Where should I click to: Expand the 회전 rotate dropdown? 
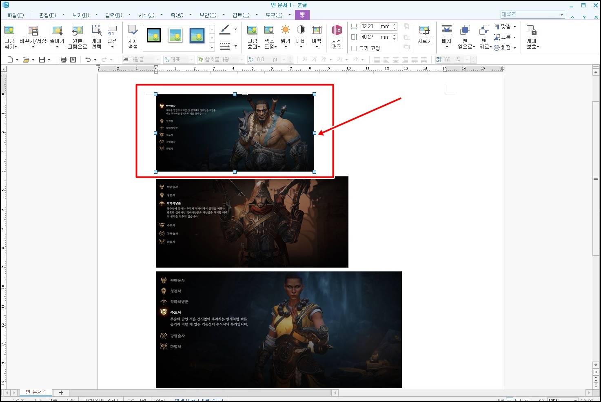tap(515, 48)
